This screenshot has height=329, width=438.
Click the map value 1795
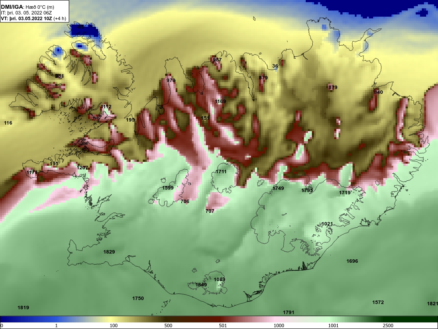pyautogui.click(x=307, y=190)
